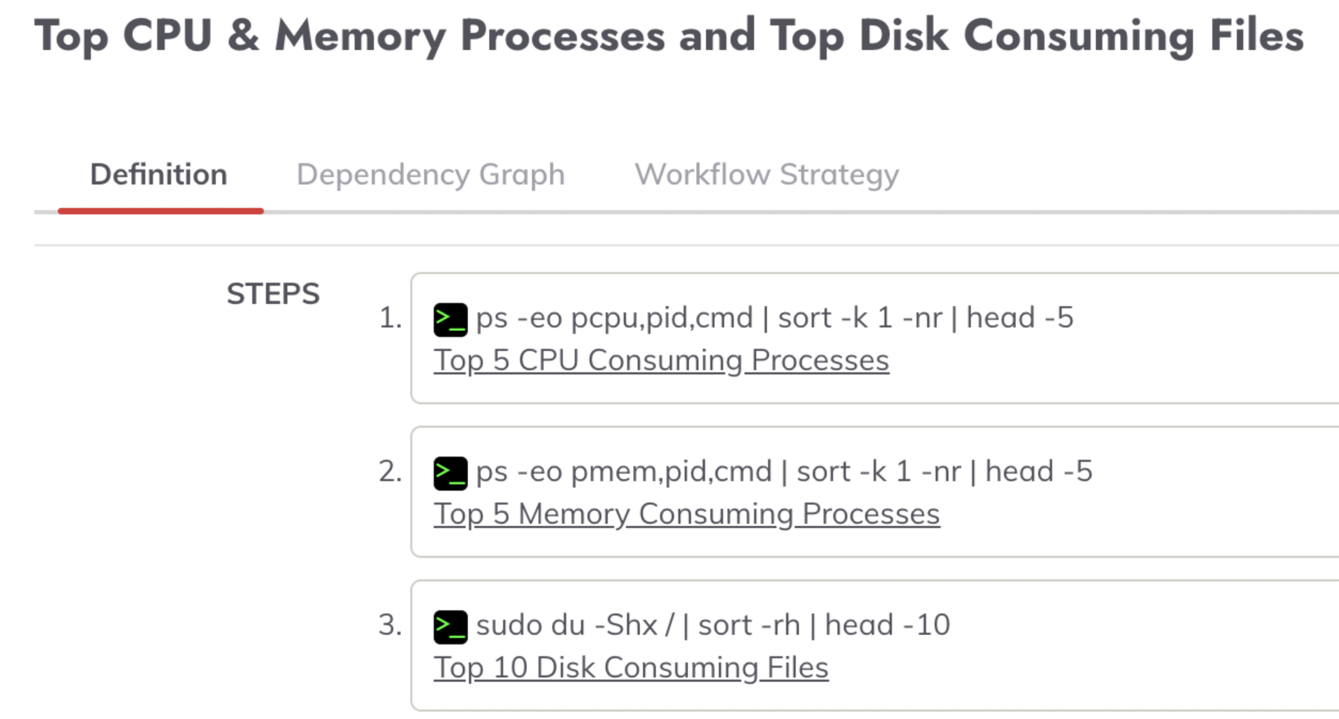Click red active indicator under Definition
This screenshot has height=719, width=1339.
point(161,211)
